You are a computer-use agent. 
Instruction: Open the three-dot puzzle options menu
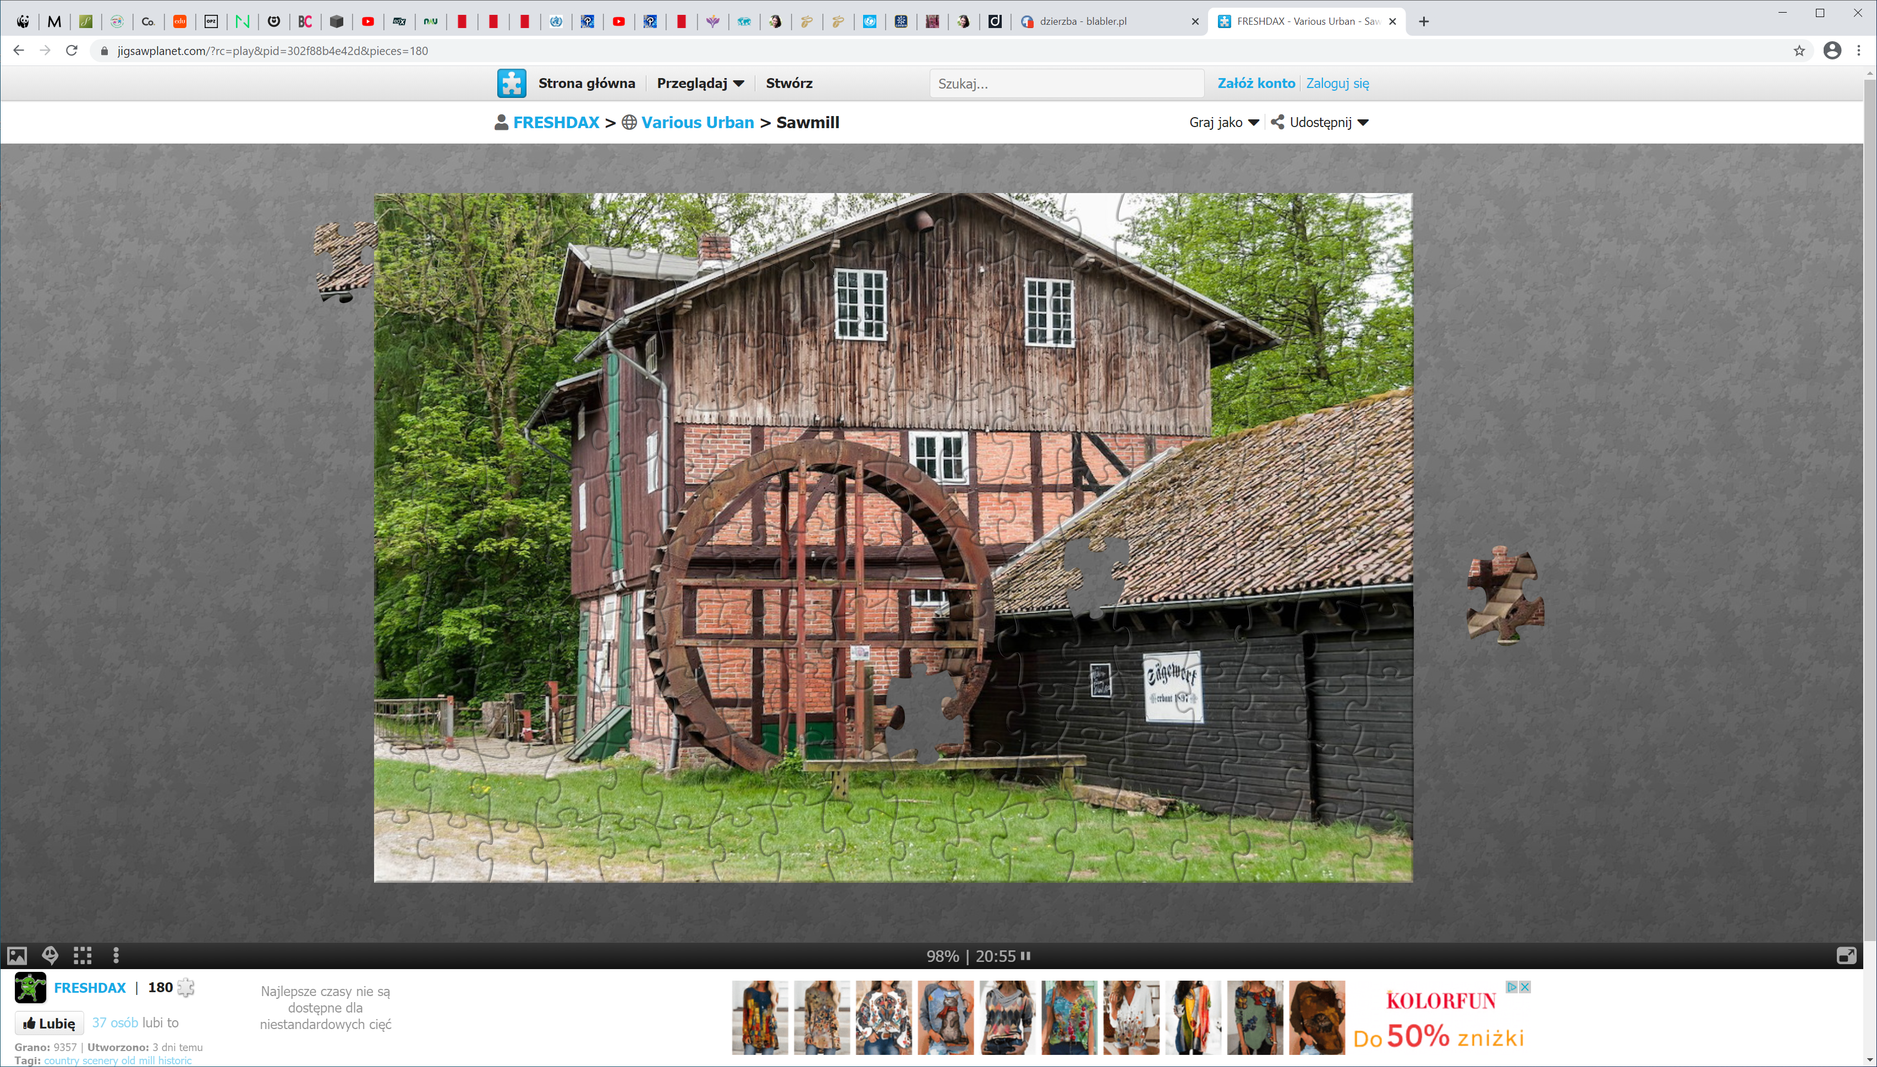coord(116,955)
